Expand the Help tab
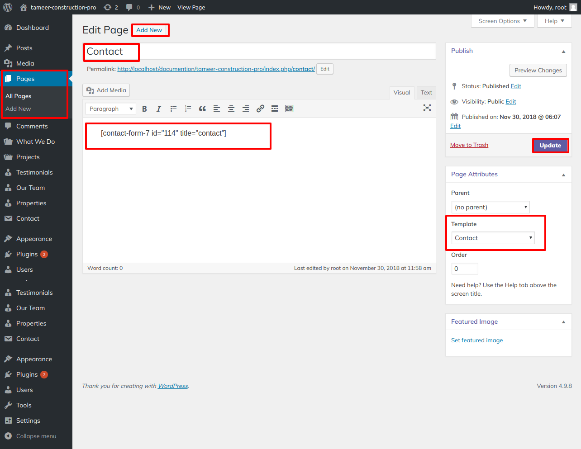Screen dimensions: 581x449 pos(554,21)
